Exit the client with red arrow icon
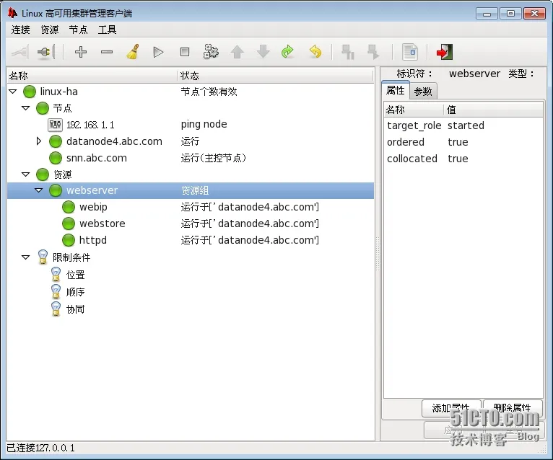 click(445, 52)
